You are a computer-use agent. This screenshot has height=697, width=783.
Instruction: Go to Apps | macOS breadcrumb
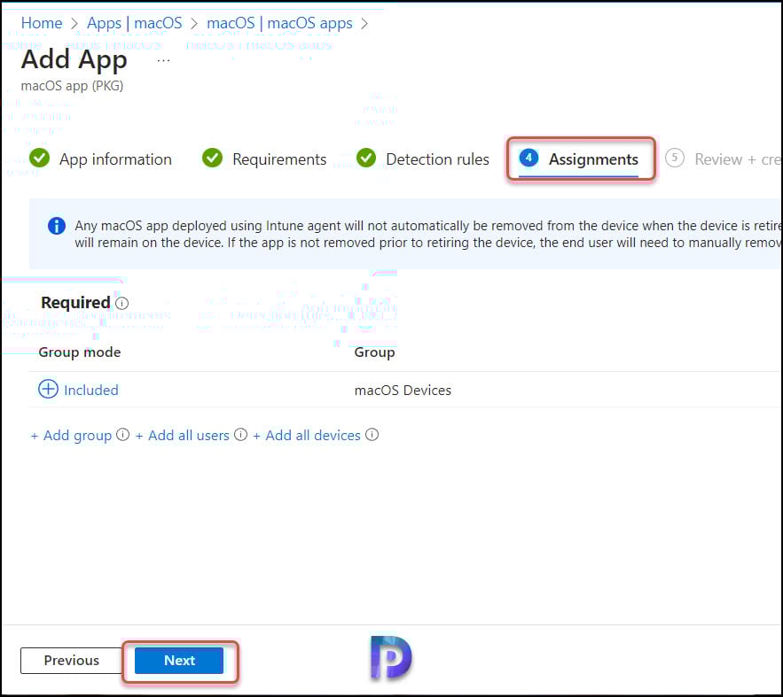pyautogui.click(x=134, y=23)
